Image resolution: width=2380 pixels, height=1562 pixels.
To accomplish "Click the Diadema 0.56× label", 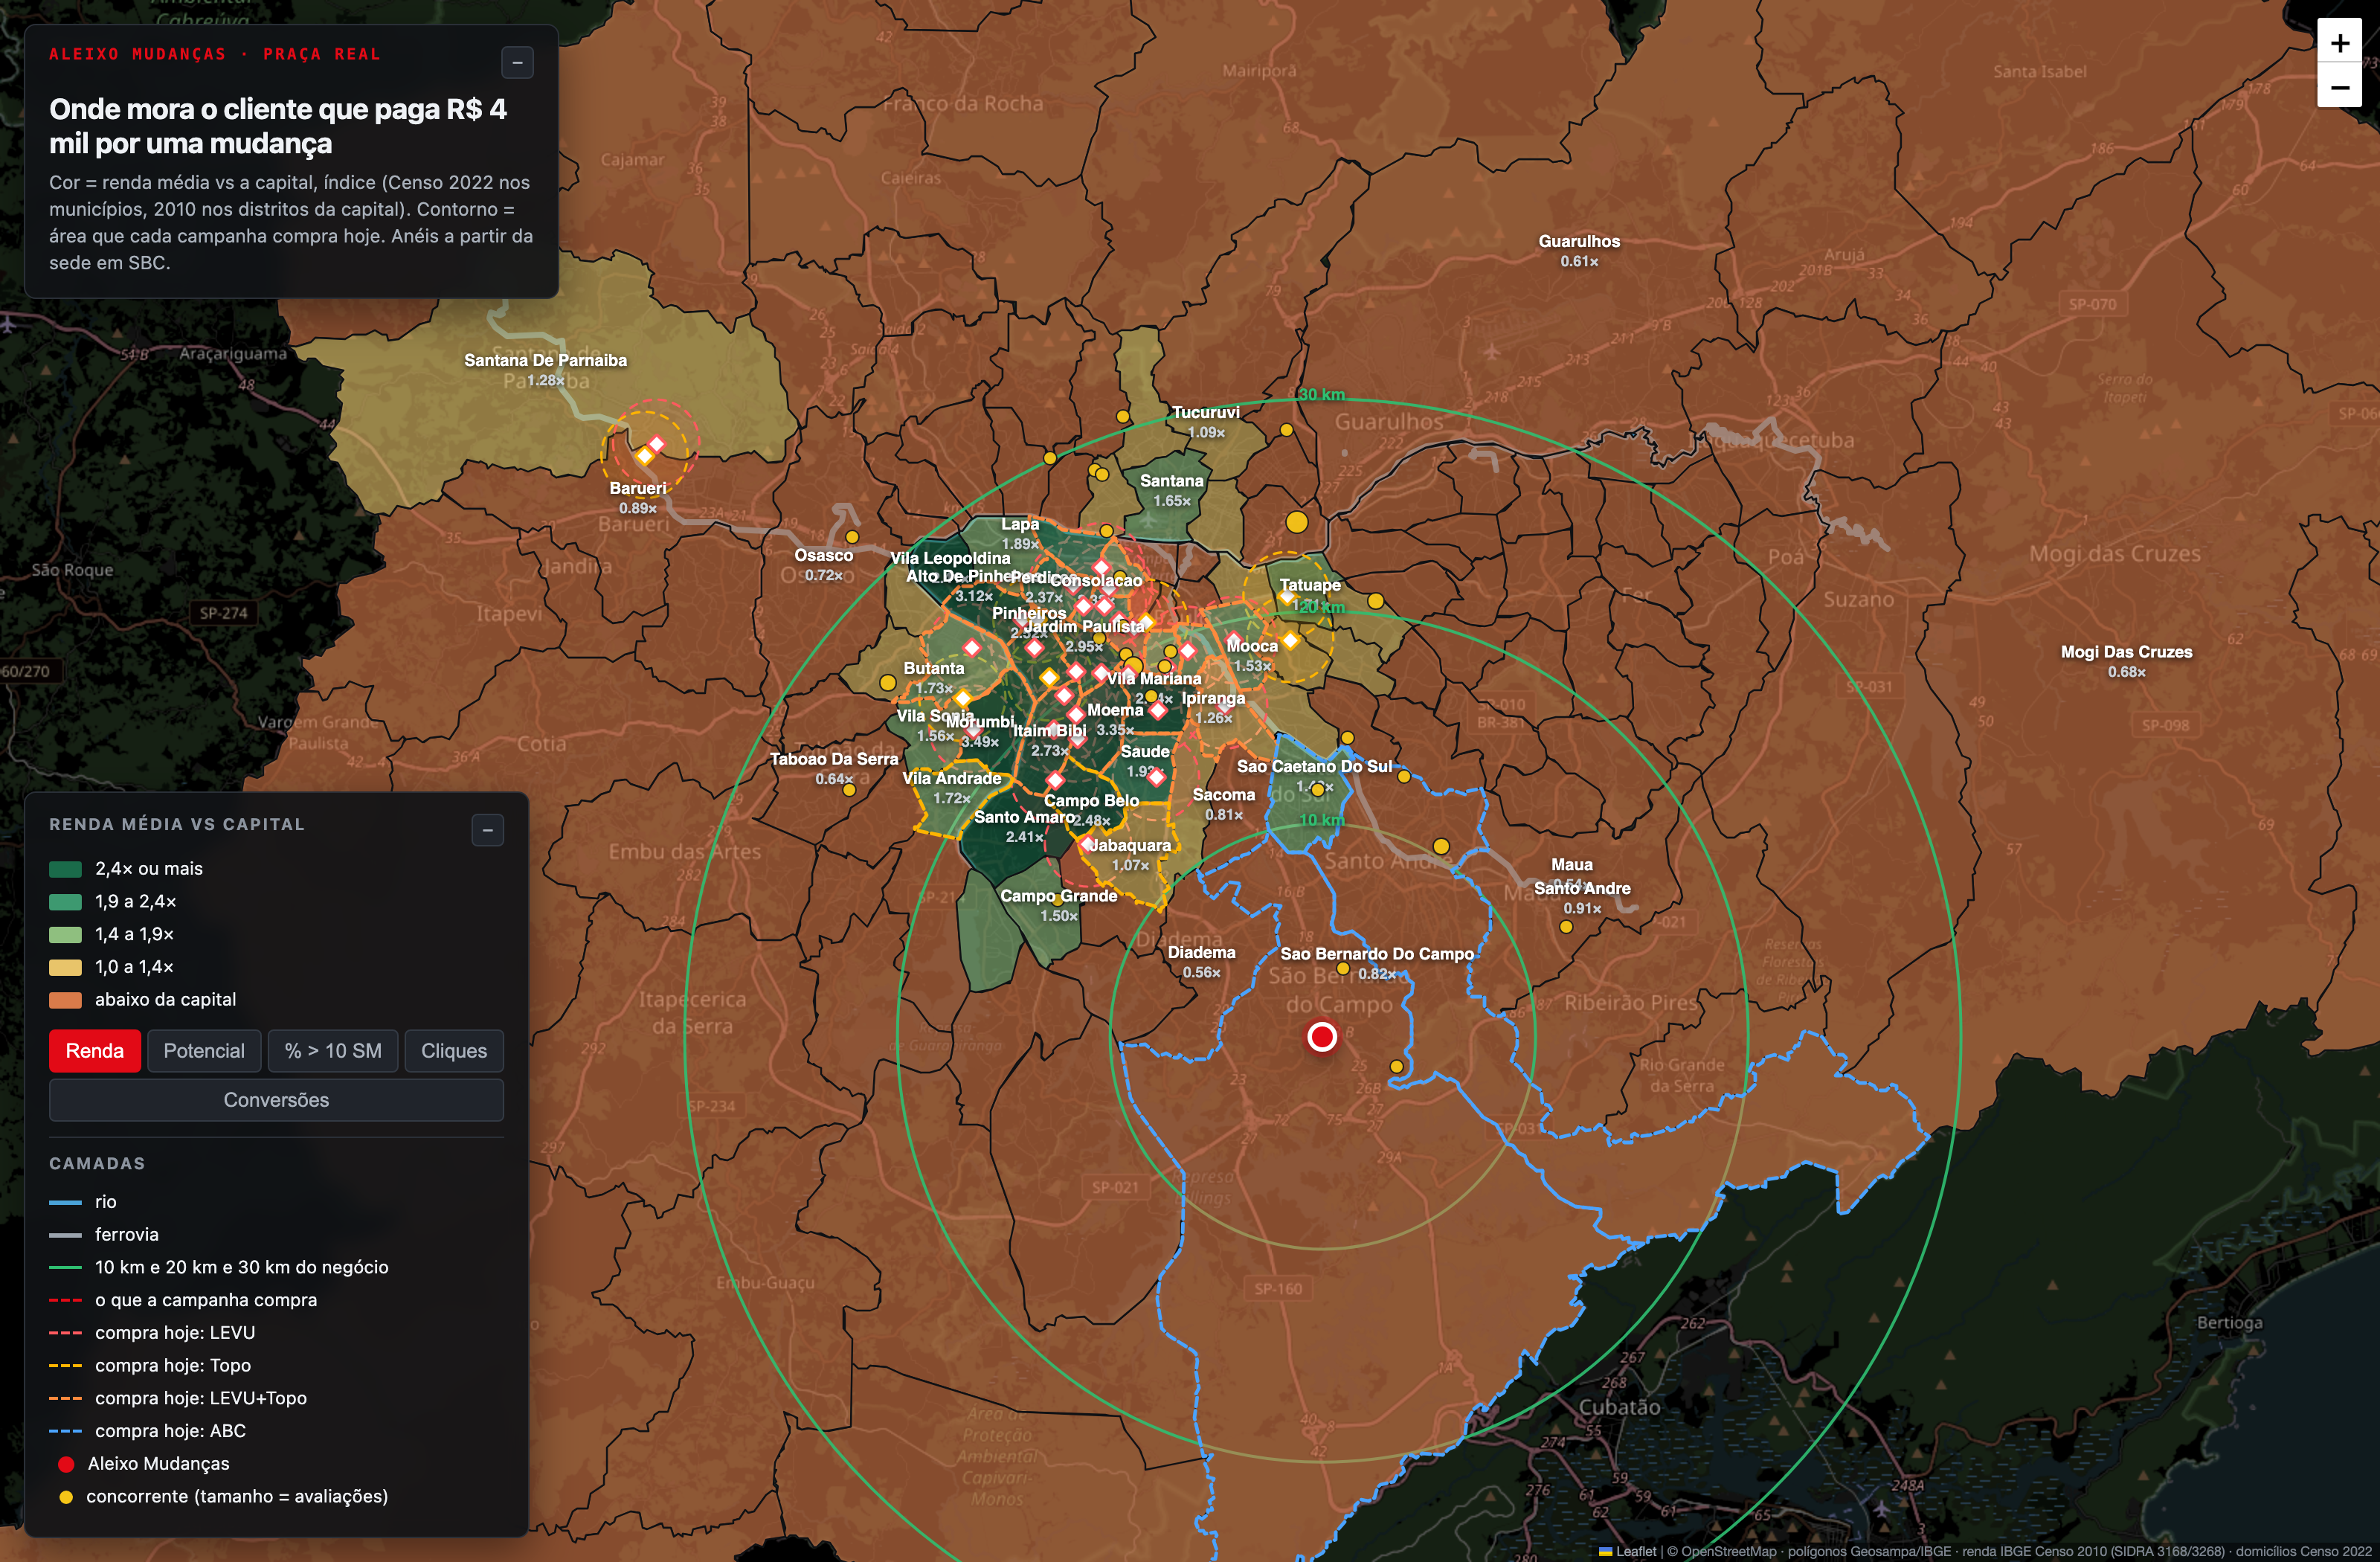I will pyautogui.click(x=1201, y=962).
